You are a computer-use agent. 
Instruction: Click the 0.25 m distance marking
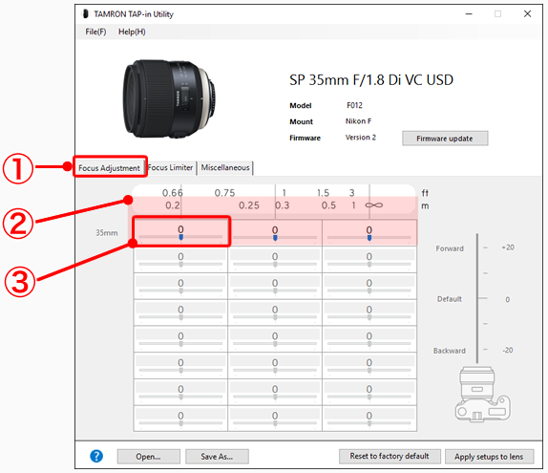(249, 205)
